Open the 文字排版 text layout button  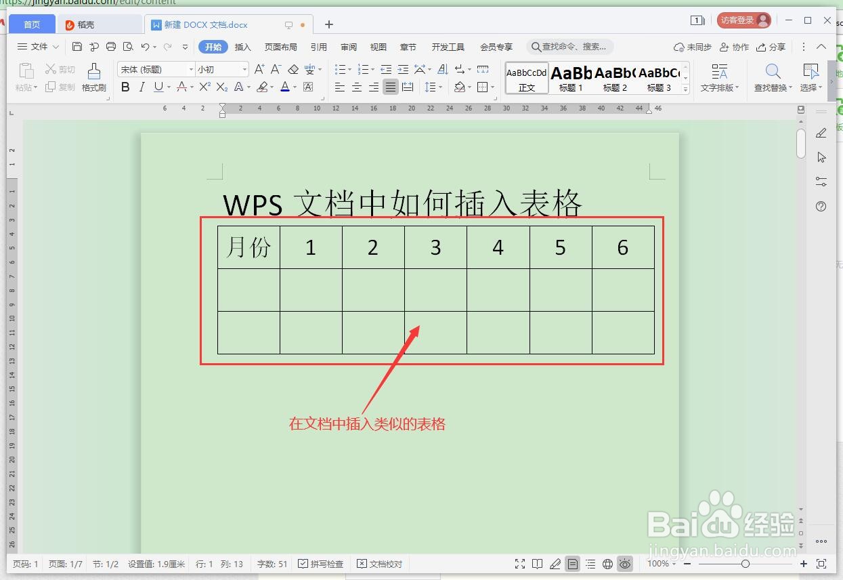coord(720,77)
